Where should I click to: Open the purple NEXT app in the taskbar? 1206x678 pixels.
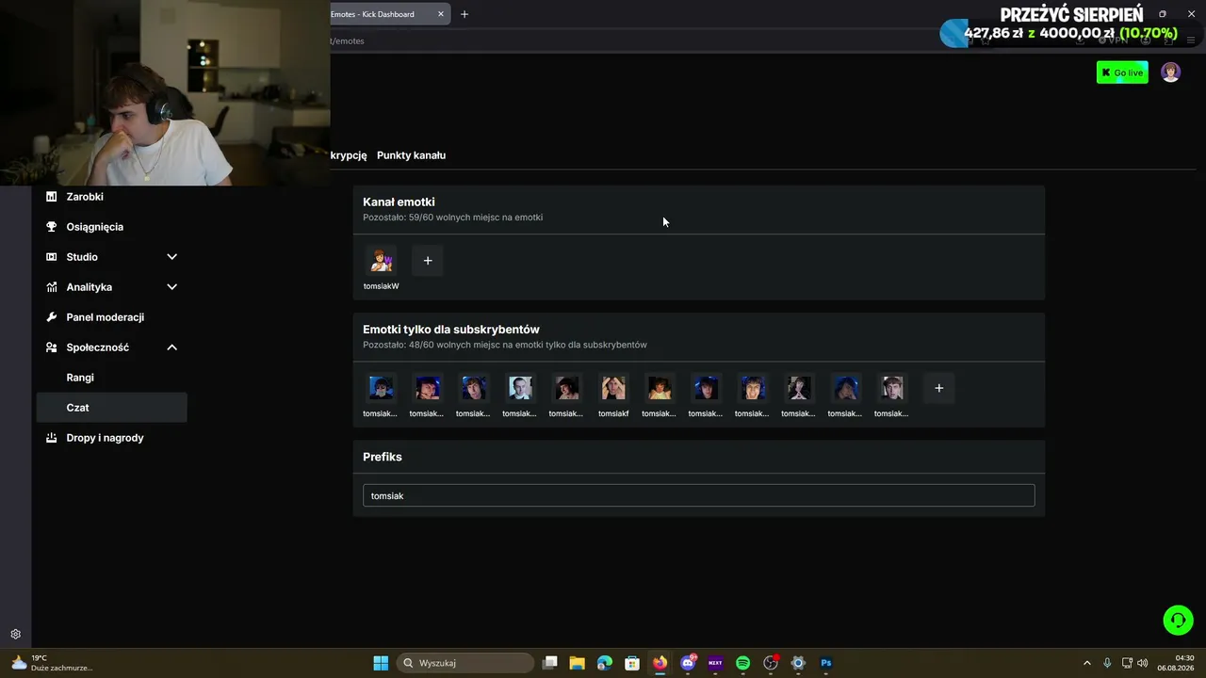pos(715,663)
